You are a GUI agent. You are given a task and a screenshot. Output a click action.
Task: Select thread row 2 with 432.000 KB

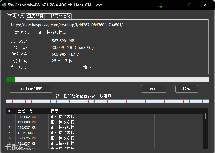[x=104, y=122]
